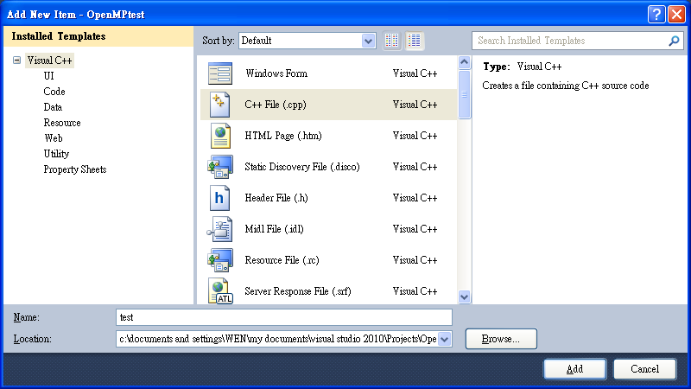Select the C++ File (.cpp) icon
Image resolution: width=691 pixels, height=389 pixels.
219,105
